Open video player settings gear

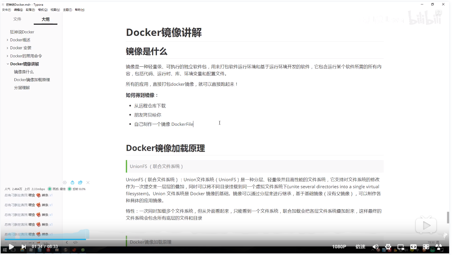(x=388, y=247)
